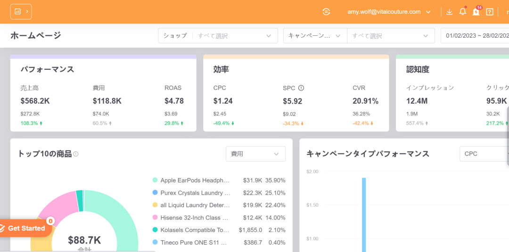Image resolution: width=509 pixels, height=252 pixels.
Task: Click the 557.4% impressions change indicator
Action: tap(417, 123)
